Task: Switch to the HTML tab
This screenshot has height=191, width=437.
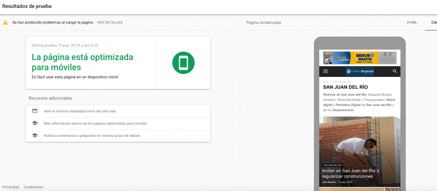Action: (412, 23)
